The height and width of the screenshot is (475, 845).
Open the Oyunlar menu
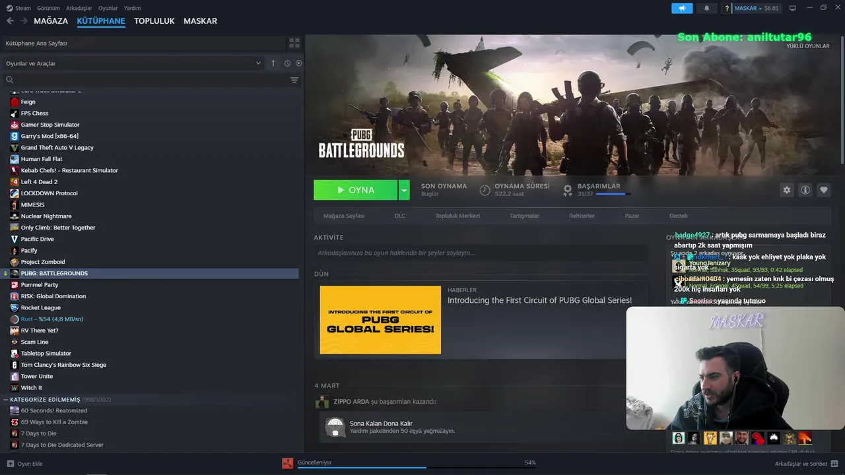[x=108, y=8]
